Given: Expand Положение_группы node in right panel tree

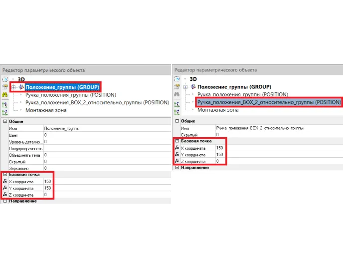Looking at the screenshot, I should [185, 87].
